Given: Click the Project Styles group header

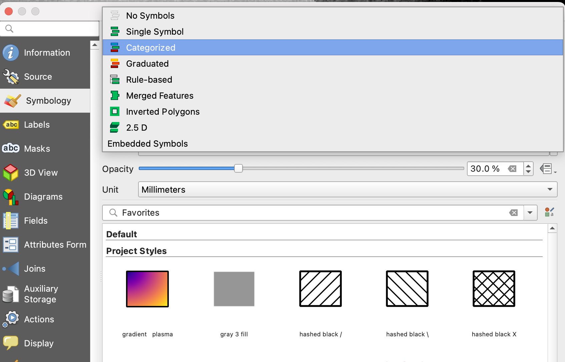Looking at the screenshot, I should click(136, 251).
